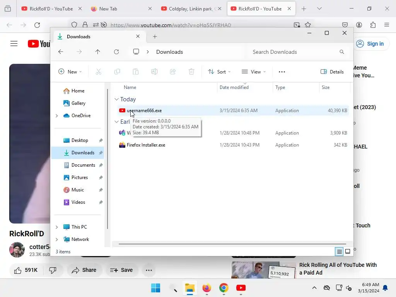Screen dimensions: 396x297
Task: Open a new Firefox tab
Action: point(304,9)
